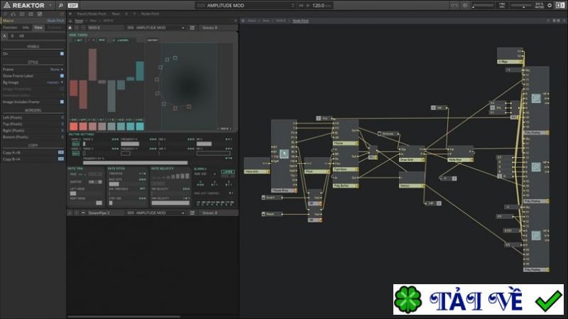Switch to the Function tab in properties
This screenshot has height=319, width=568.
click(x=10, y=27)
